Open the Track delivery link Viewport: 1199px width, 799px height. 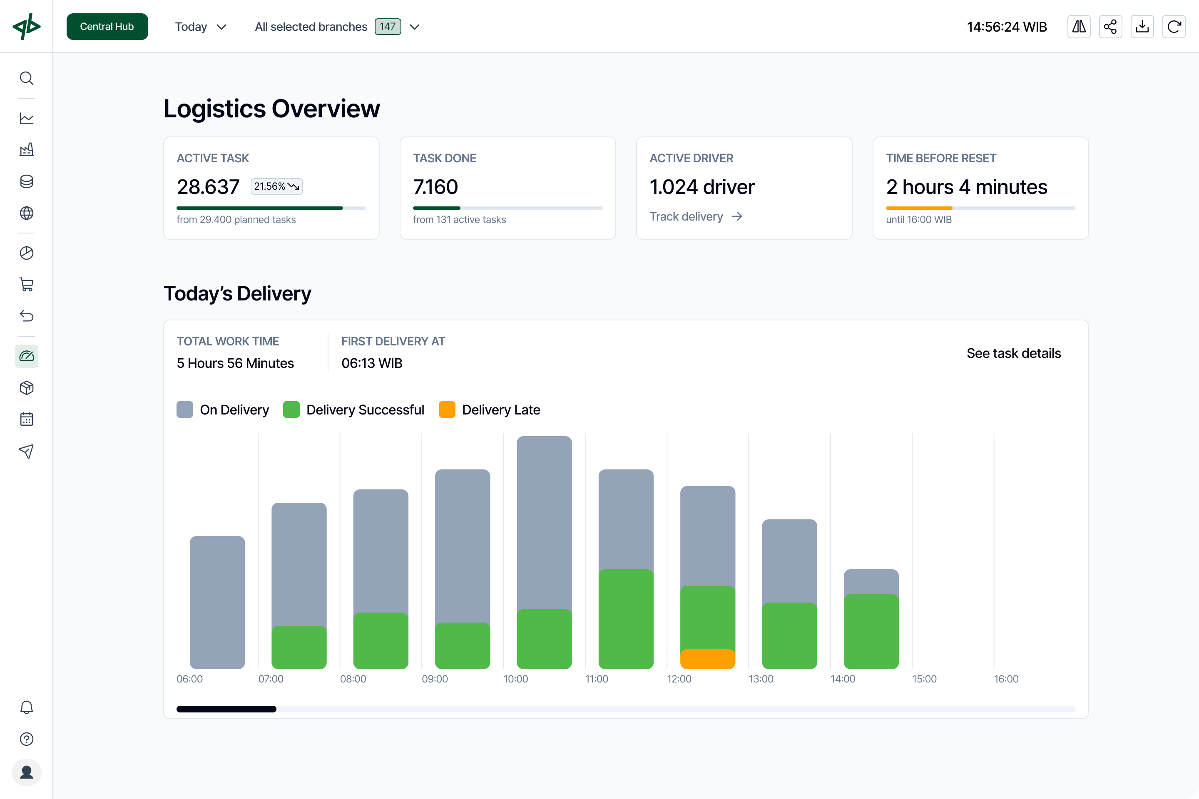point(696,216)
